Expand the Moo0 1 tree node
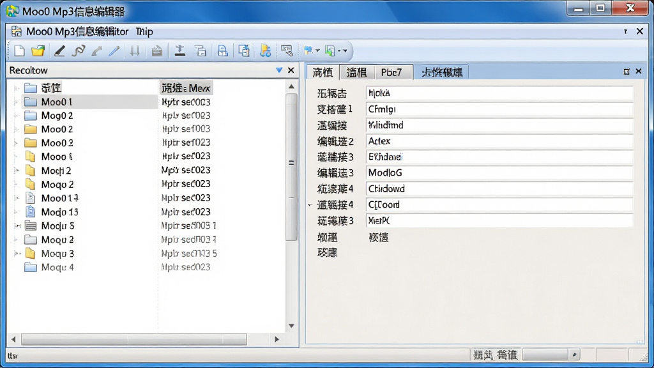This screenshot has width=654, height=368. pyautogui.click(x=16, y=102)
